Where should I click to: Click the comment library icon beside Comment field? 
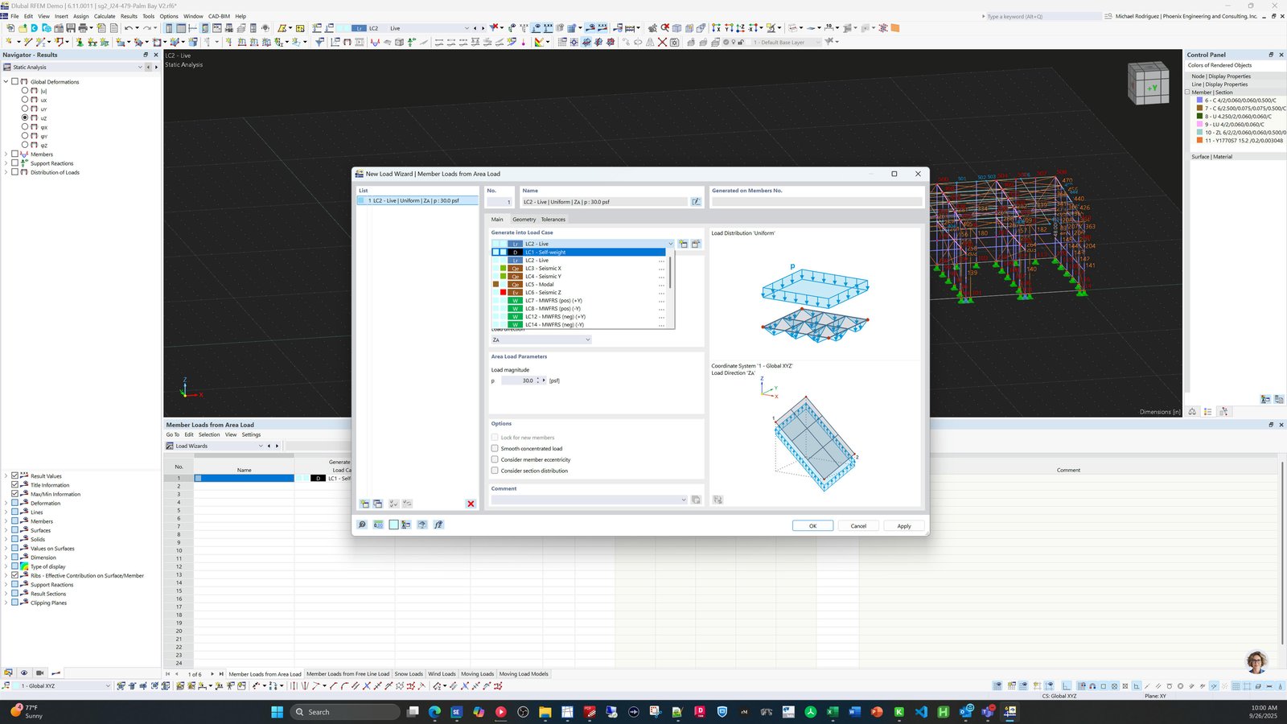coord(696,500)
